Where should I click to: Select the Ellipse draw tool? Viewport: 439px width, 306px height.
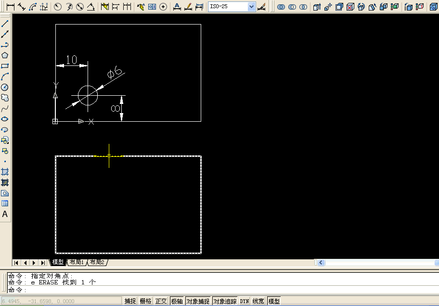pos(5,119)
